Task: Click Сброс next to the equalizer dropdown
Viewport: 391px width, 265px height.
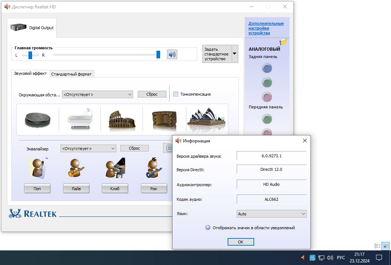Action: click(134, 148)
